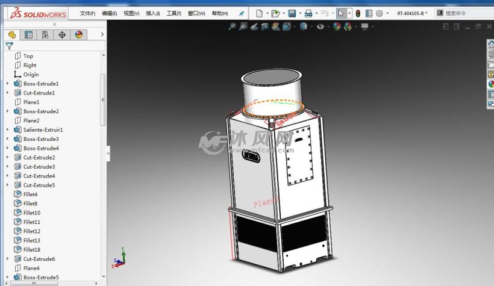Create a new document with New icon
494x286 pixels.
click(x=259, y=13)
